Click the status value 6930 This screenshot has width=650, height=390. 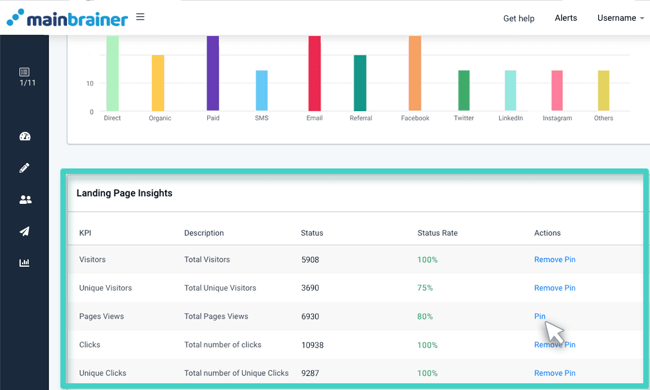[x=310, y=317]
